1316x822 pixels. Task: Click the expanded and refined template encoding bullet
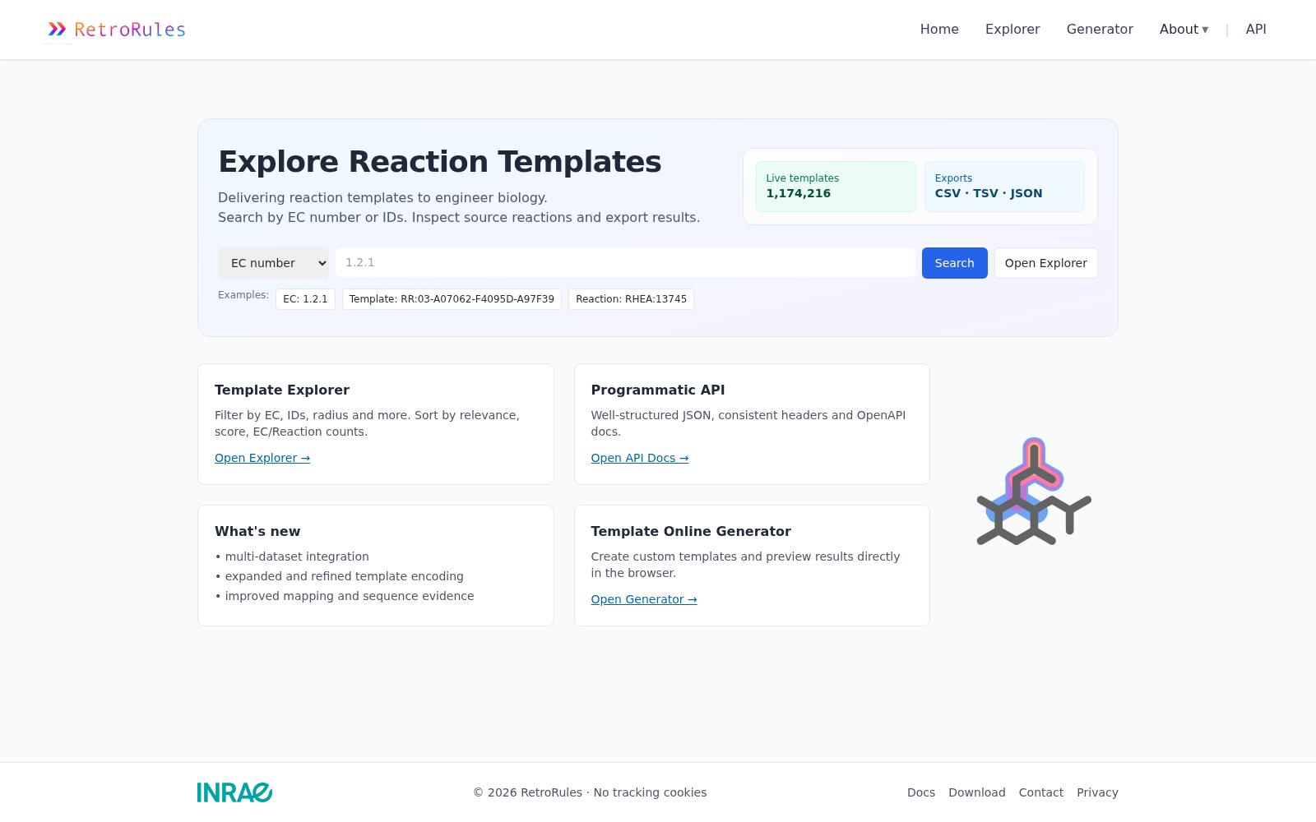click(339, 576)
